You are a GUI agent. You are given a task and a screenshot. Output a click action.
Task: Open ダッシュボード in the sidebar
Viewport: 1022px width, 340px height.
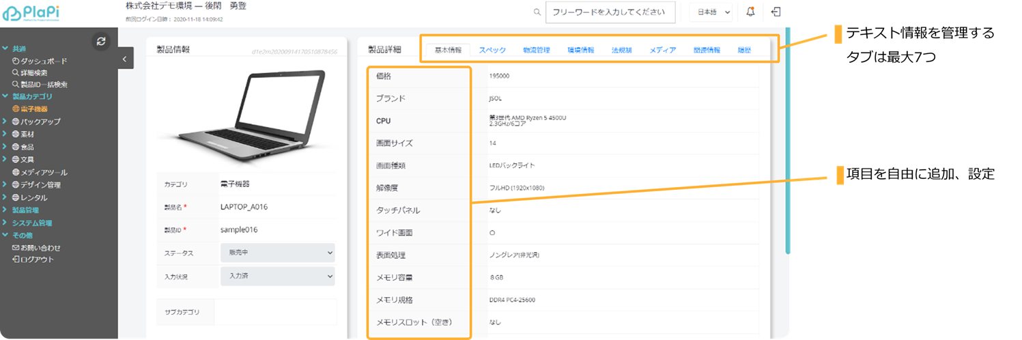click(x=43, y=61)
